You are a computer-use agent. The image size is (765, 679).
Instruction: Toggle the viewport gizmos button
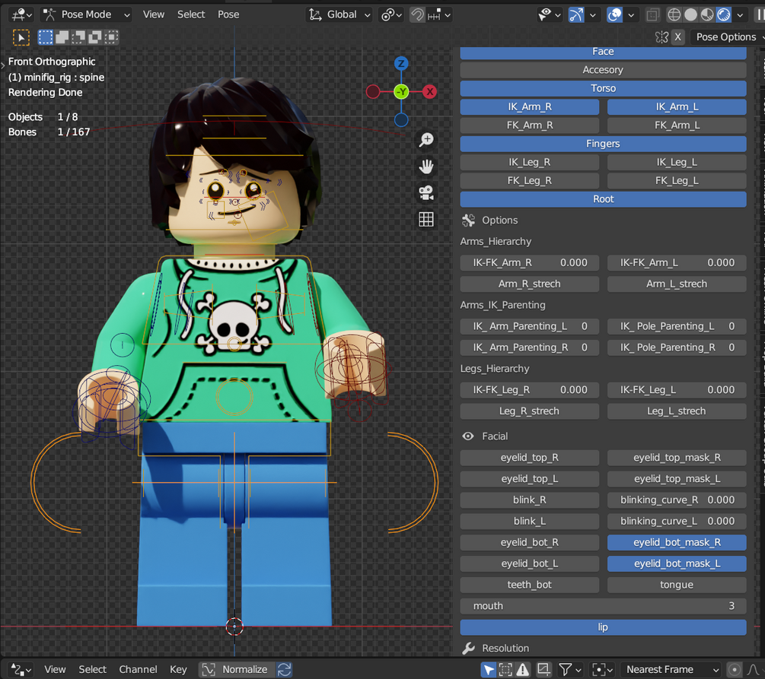pyautogui.click(x=576, y=14)
